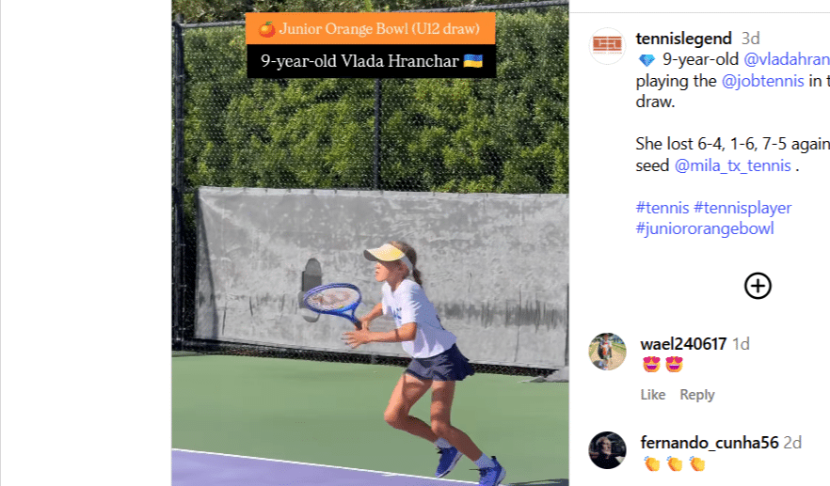Like the wael240617 comment

tap(653, 395)
